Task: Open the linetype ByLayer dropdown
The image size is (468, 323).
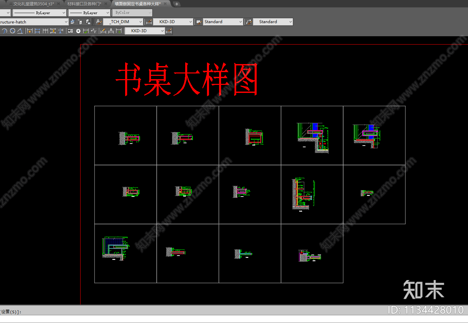Action: tap(40, 13)
